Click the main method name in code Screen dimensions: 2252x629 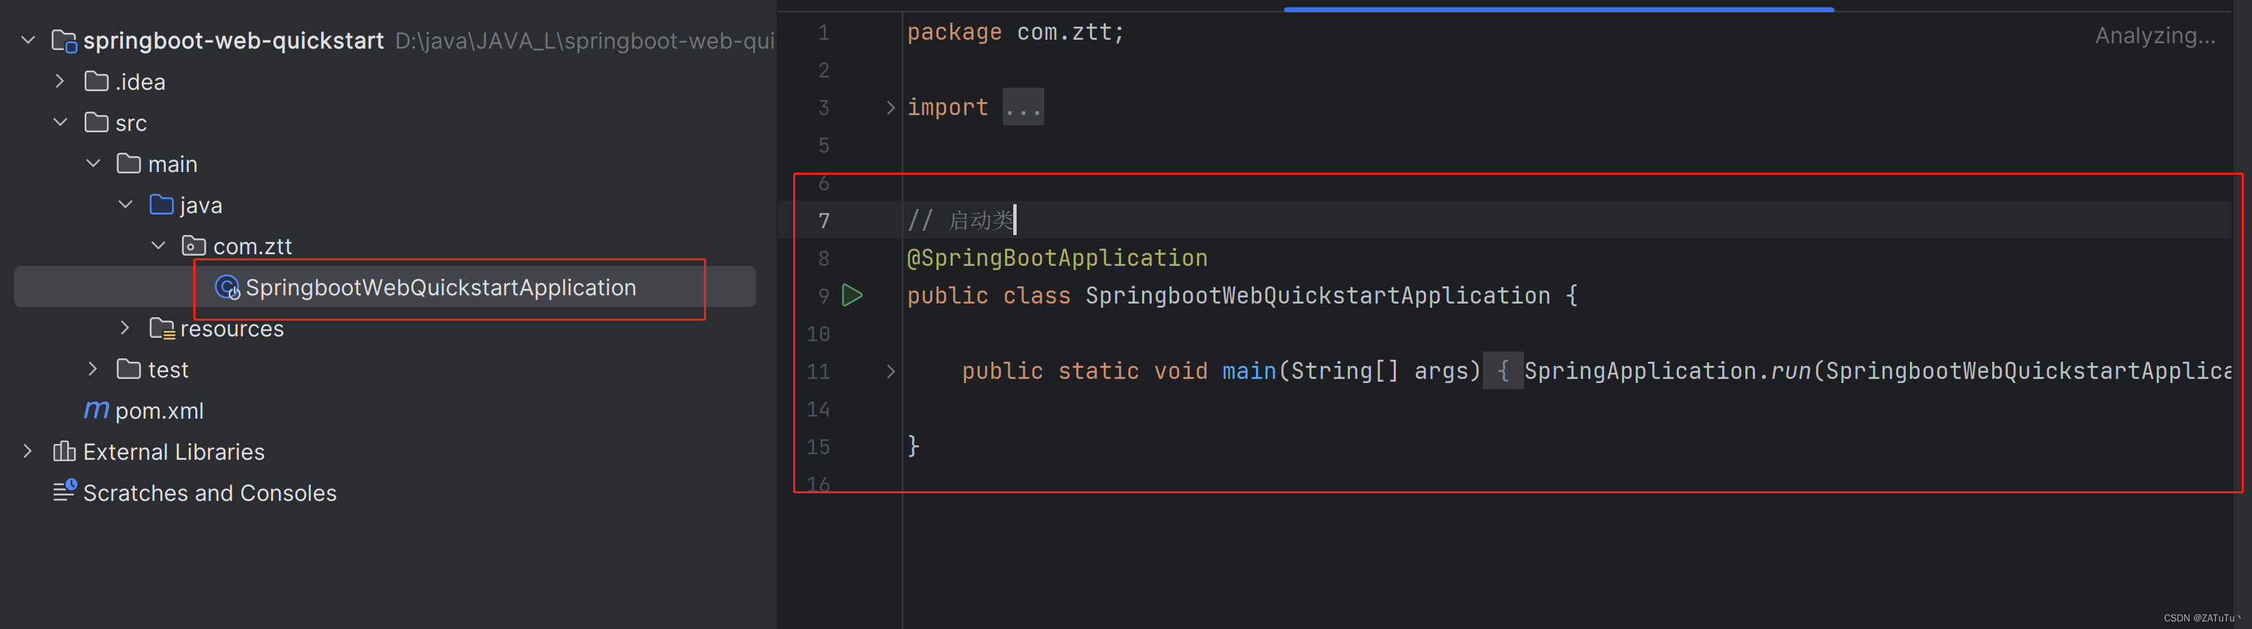[x=1249, y=371]
